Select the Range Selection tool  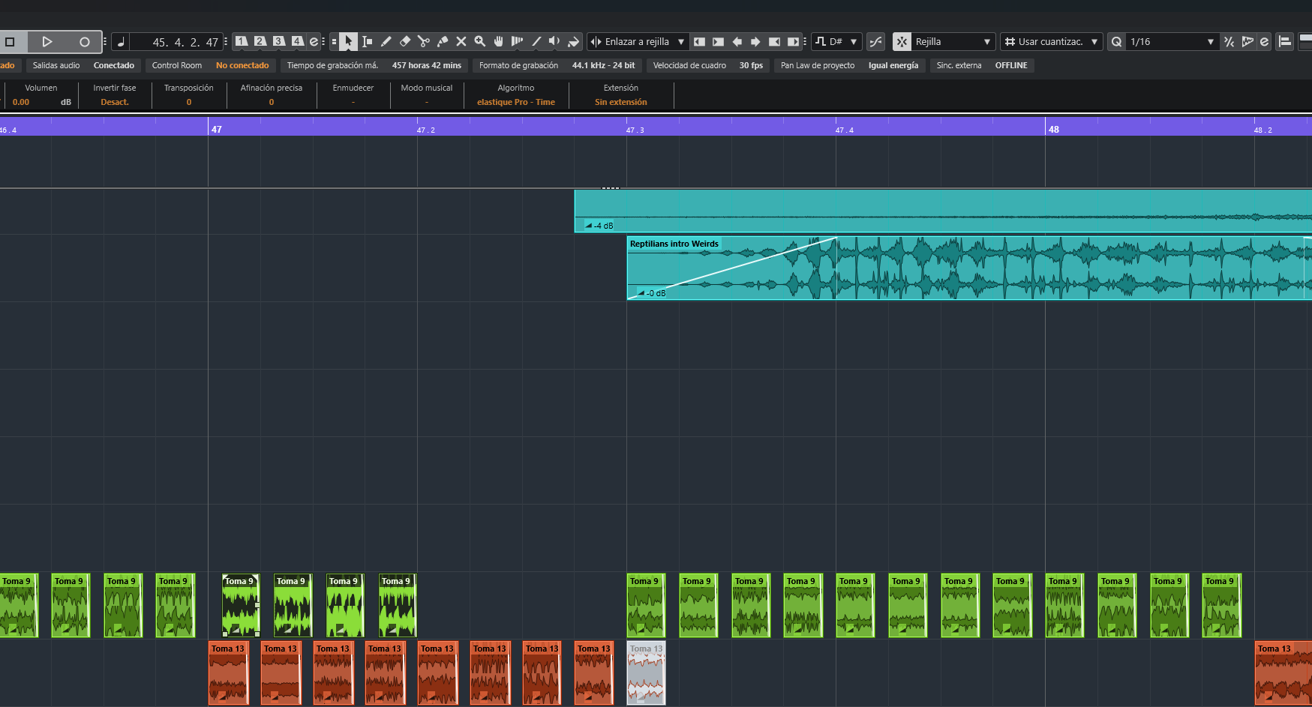[x=368, y=42]
